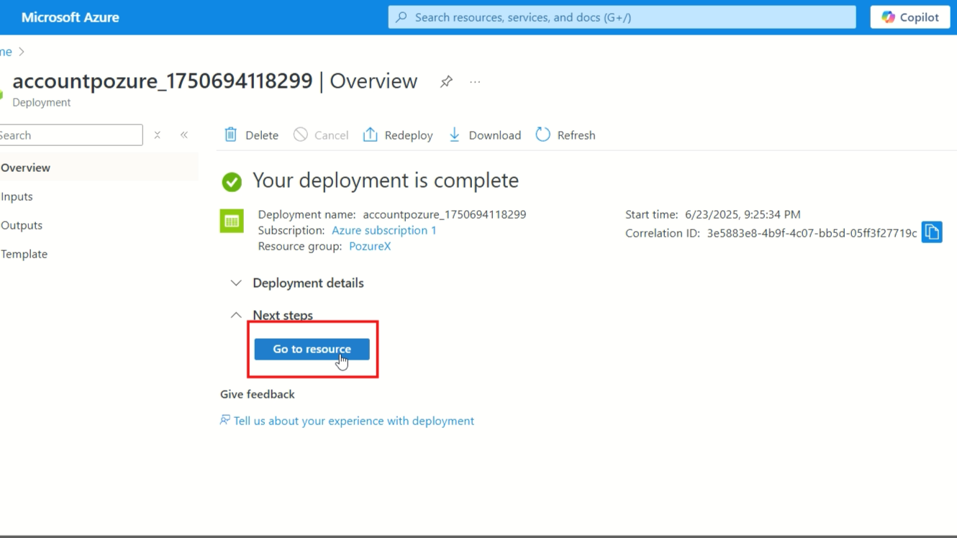Viewport: 957px width, 538px height.
Task: Click the Download arrow icon
Action: coord(455,134)
